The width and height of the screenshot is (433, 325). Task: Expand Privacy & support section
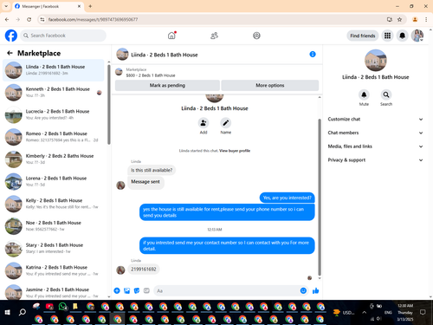coord(375,159)
